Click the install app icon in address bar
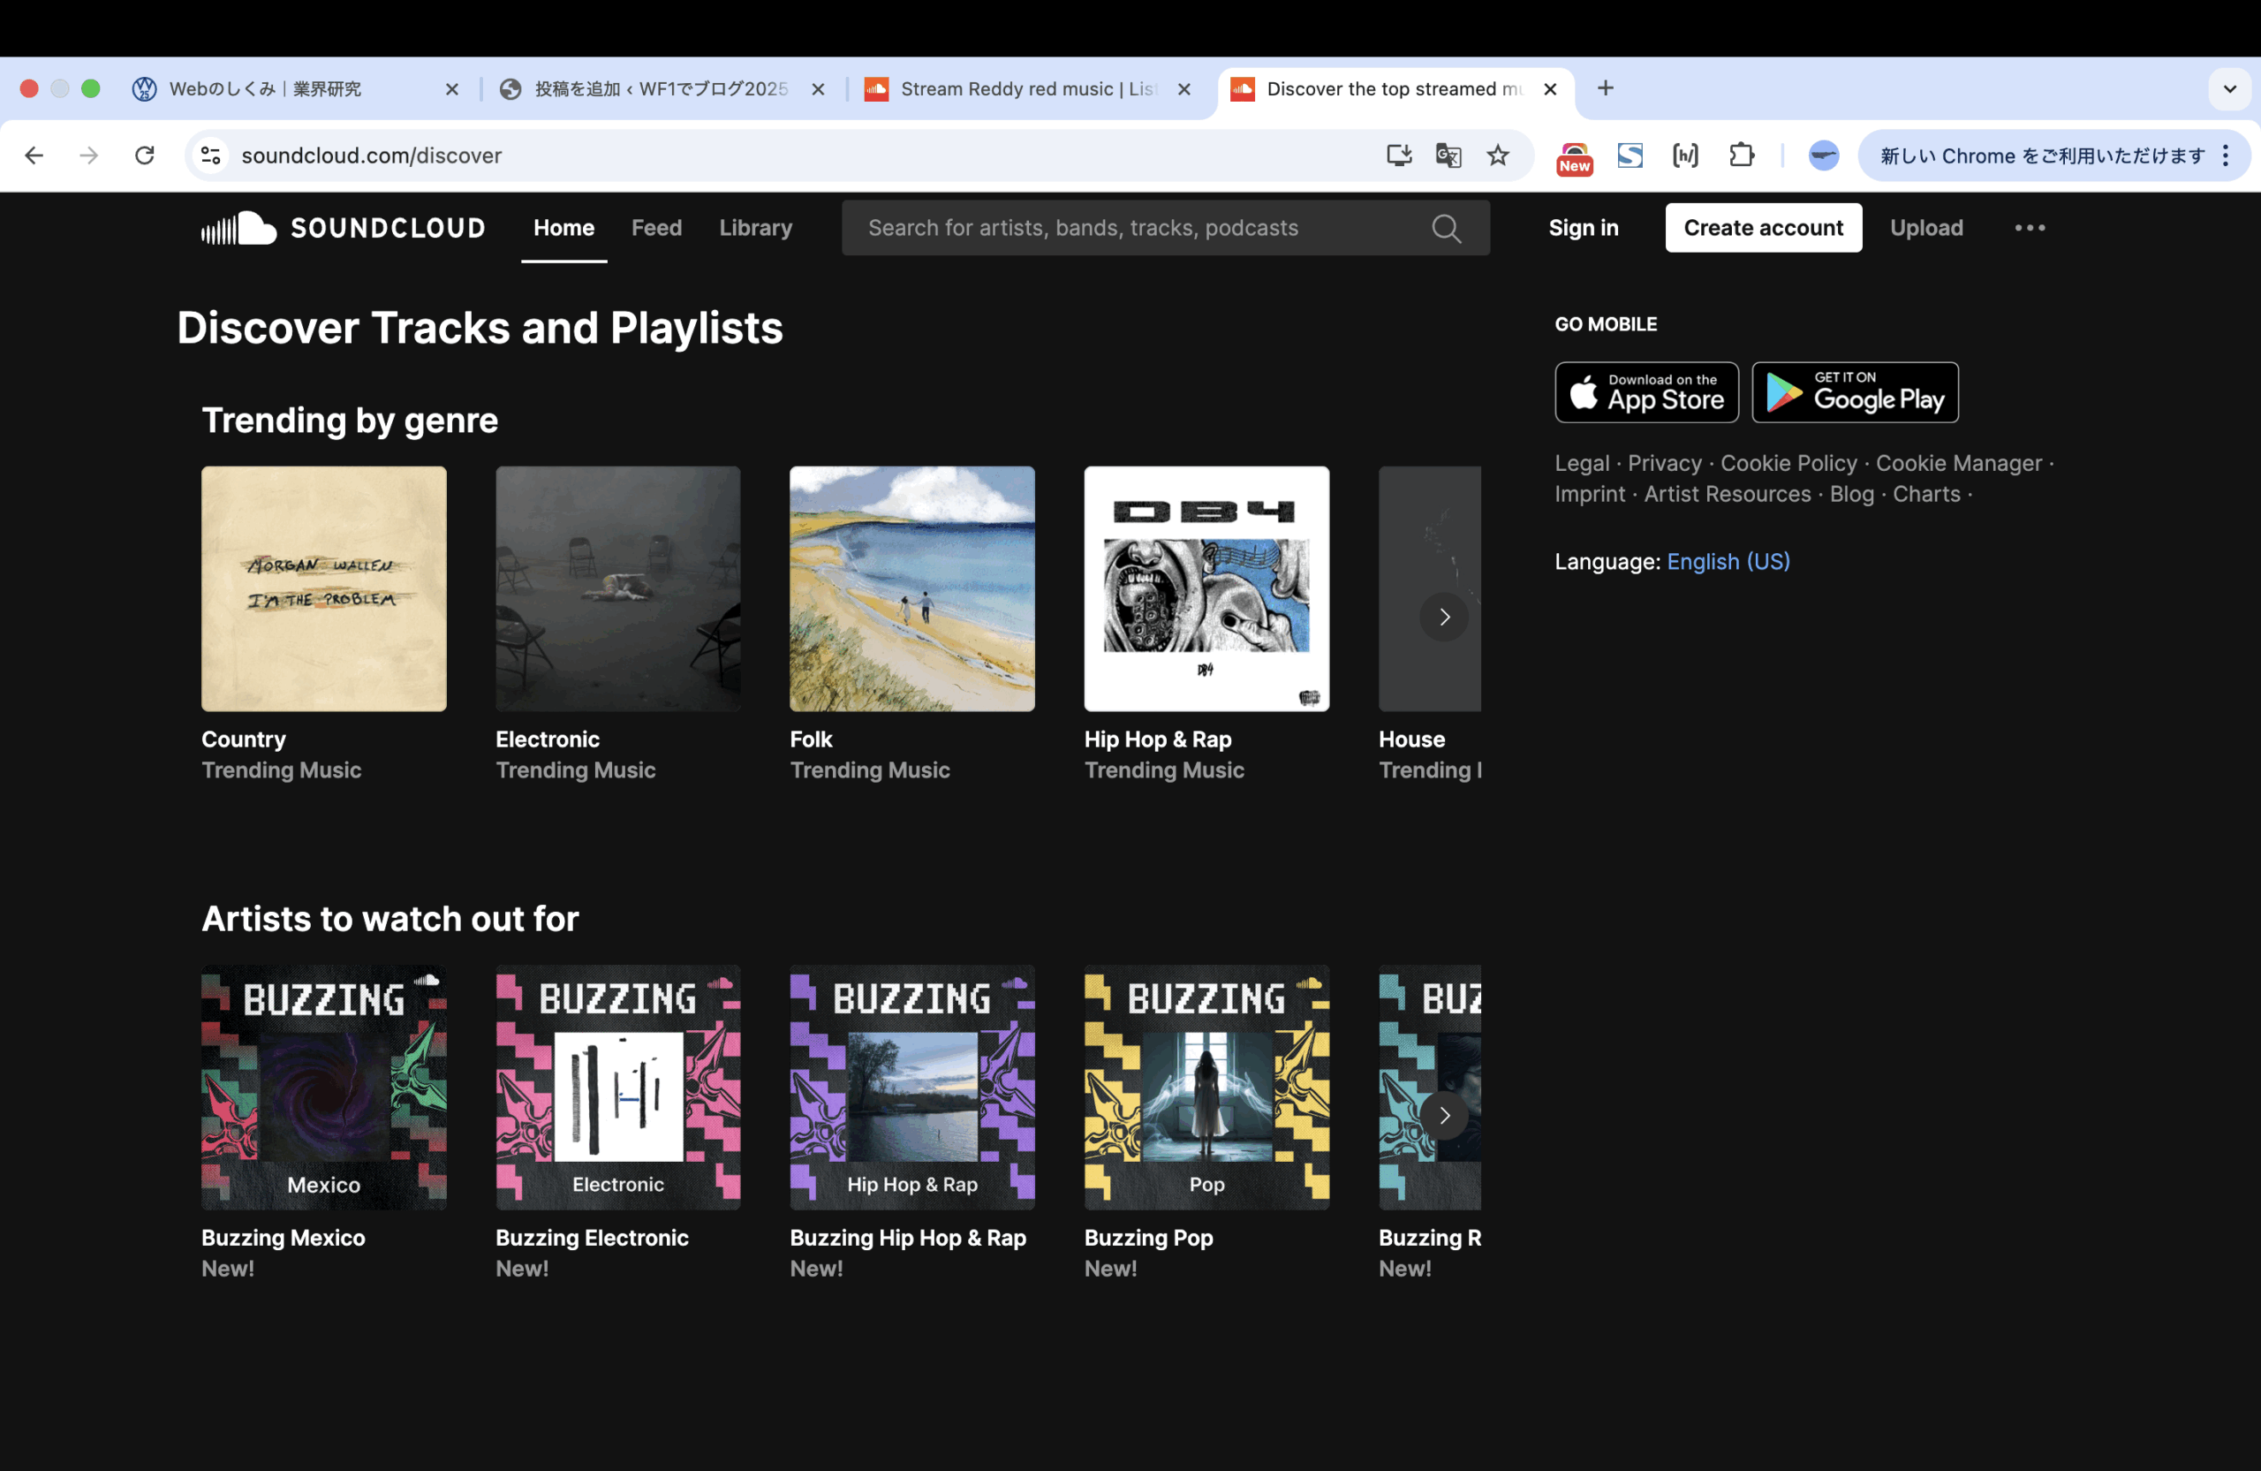Image resolution: width=2261 pixels, height=1471 pixels. 1398,155
